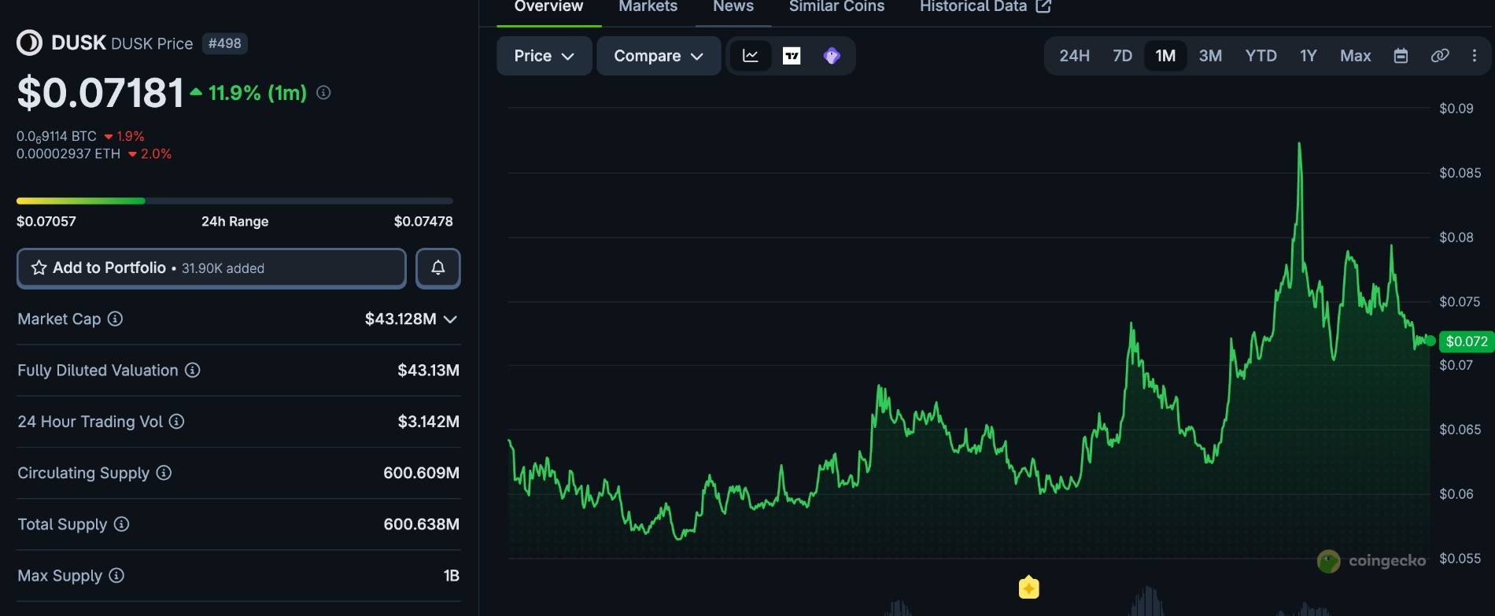Select the 1M chart range
The width and height of the screenshot is (1495, 616).
coord(1165,56)
